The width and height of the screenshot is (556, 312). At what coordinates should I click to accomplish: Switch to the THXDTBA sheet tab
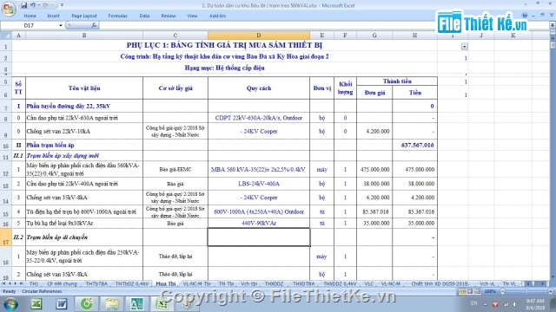tap(304, 283)
